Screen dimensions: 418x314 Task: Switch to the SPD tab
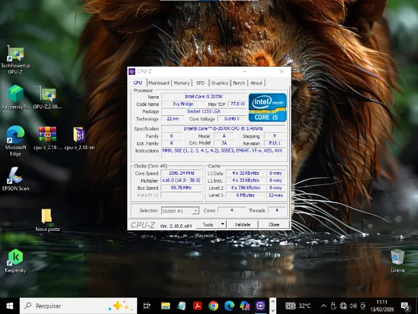(201, 83)
